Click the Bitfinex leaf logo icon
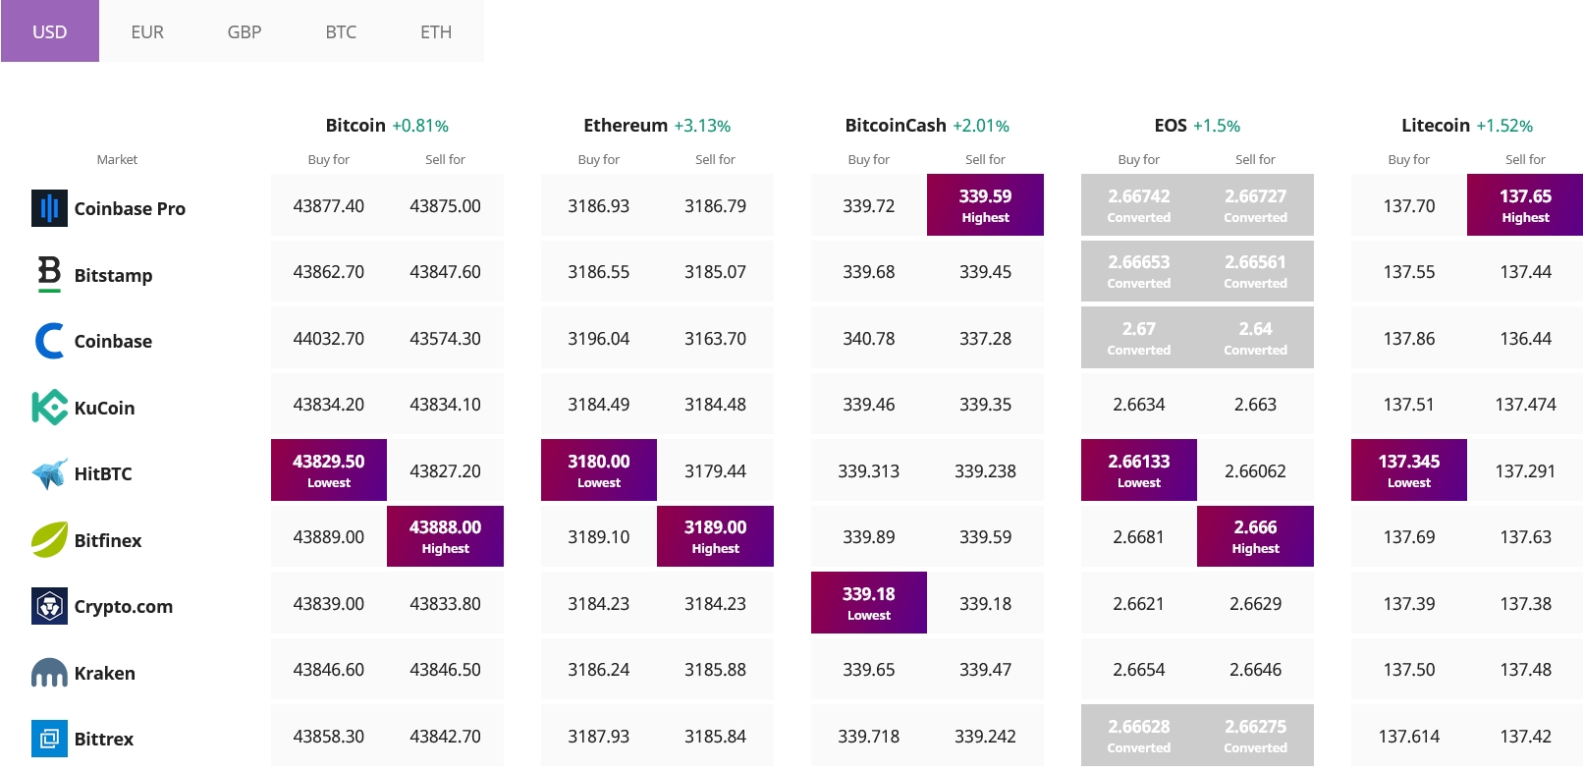Viewport: 1583px width, 771px height. click(49, 540)
